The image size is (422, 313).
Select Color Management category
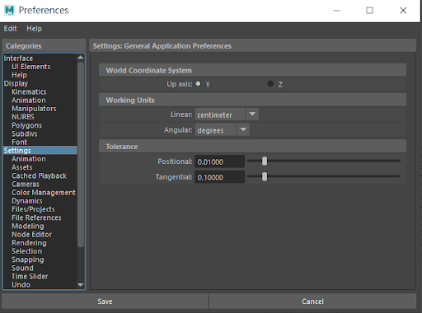point(44,193)
